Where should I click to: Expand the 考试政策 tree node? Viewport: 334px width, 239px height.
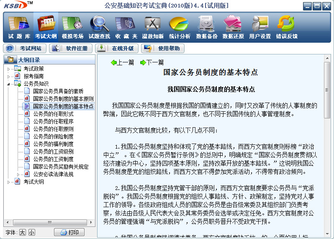click(x=9, y=69)
